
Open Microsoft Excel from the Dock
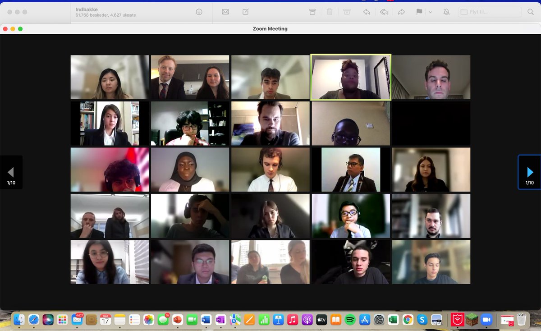tap(393, 320)
